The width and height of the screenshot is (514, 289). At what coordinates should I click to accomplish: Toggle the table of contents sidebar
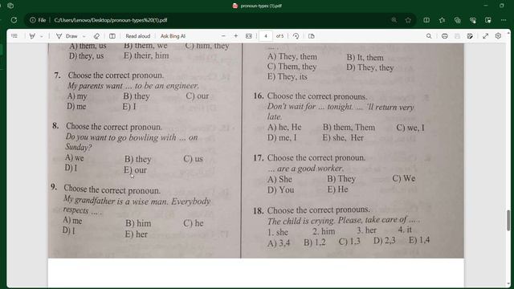tap(14, 36)
